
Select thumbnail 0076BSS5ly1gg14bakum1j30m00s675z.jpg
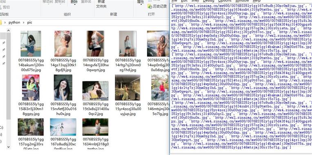[x=31, y=44]
